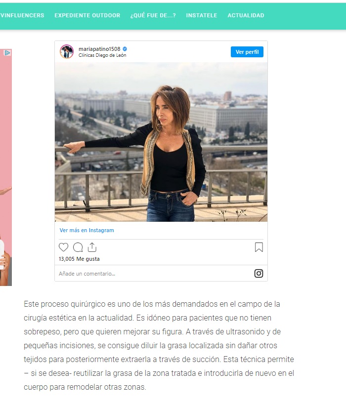This screenshot has width=346, height=406.
Task: Click the Ver perfil button
Action: coord(247,52)
